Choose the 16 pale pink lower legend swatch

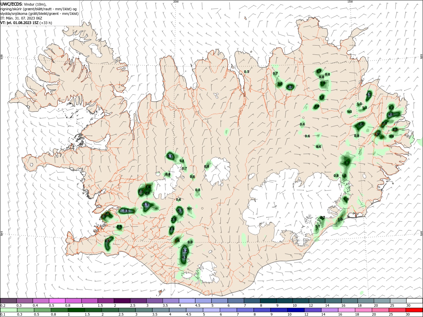[x=346, y=310]
